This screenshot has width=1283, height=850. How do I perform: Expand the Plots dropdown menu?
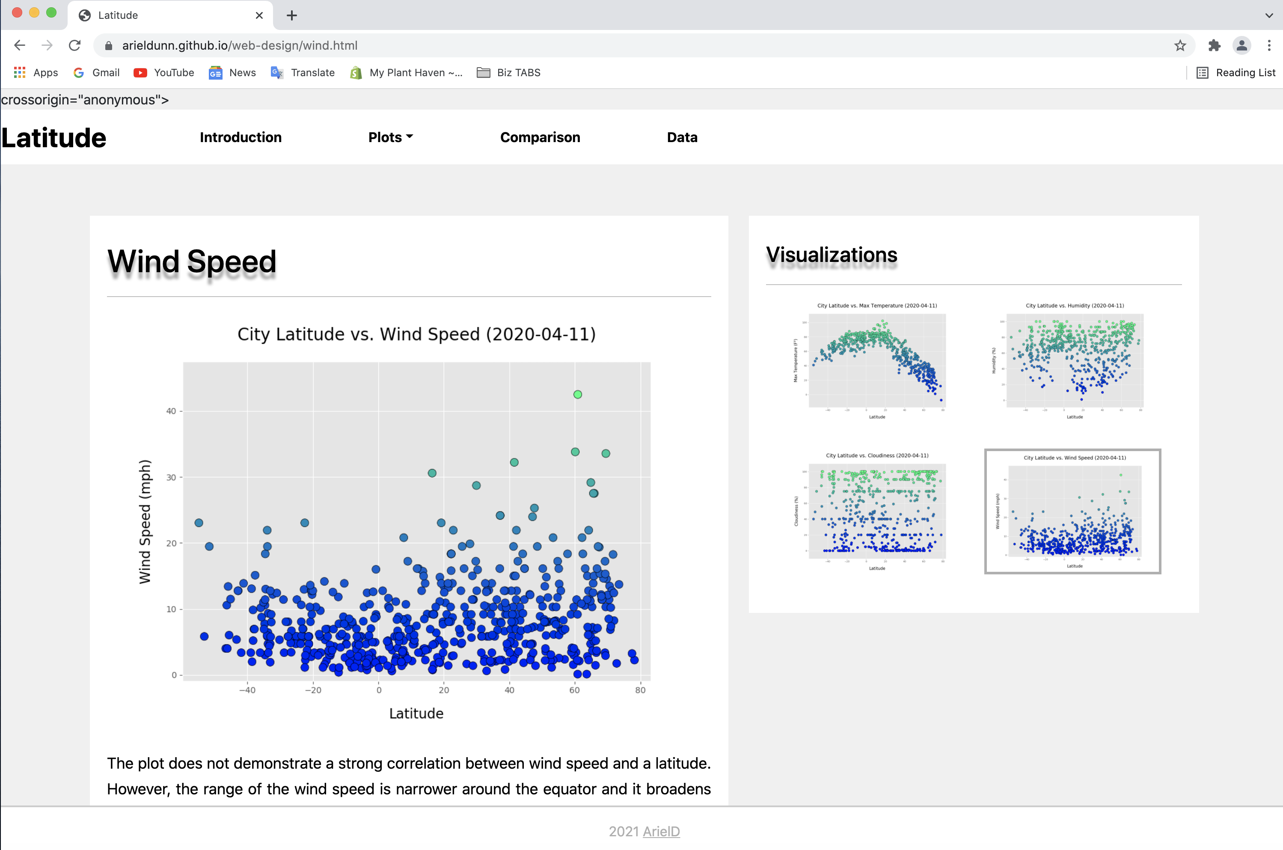[x=390, y=137]
